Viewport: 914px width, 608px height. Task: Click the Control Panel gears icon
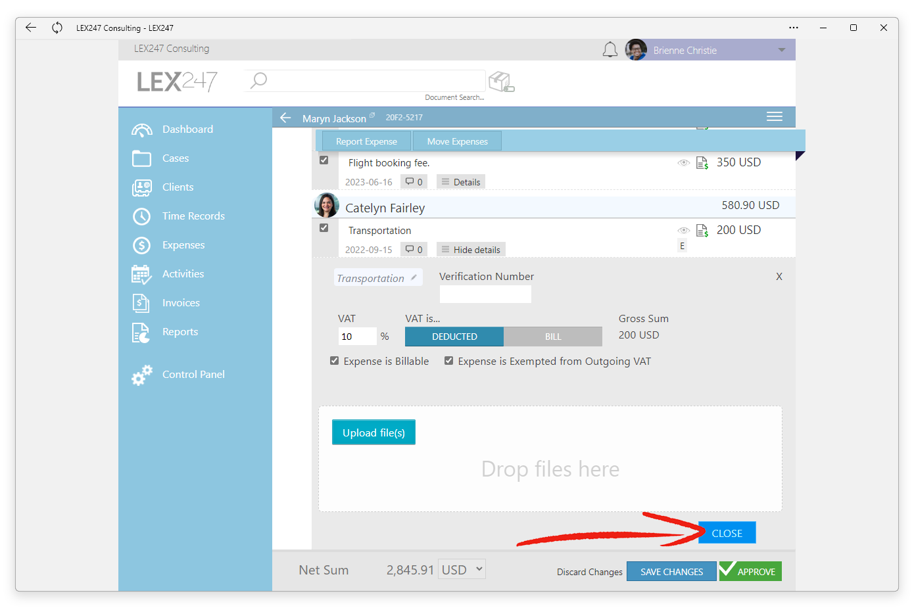click(141, 375)
